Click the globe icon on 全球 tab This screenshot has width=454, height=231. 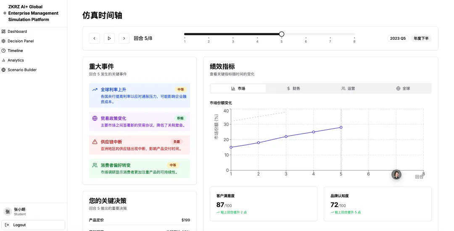[x=398, y=89]
